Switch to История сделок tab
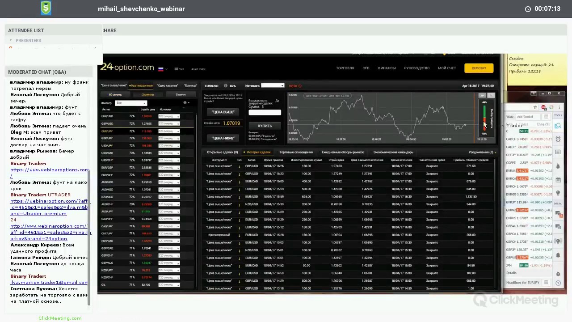Viewport: 572px width, 322px height. pos(258,153)
